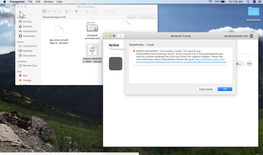The width and height of the screenshot is (263, 155).
Task: Open Finder action gear menu
Action: tap(78, 11)
